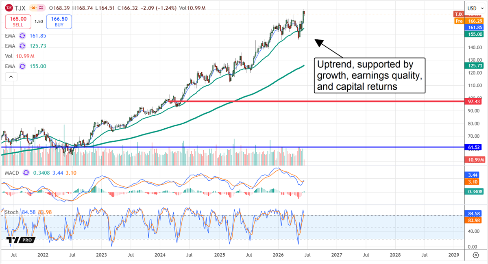Click the 2029 label on time axis
488x264 pixels.
[x=454, y=255]
